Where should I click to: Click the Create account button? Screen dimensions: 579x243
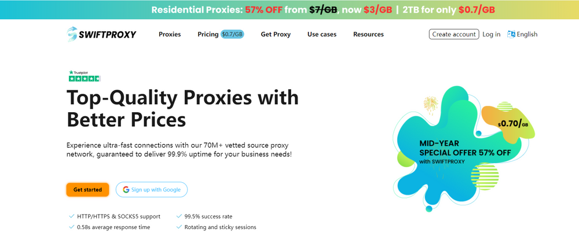point(454,34)
